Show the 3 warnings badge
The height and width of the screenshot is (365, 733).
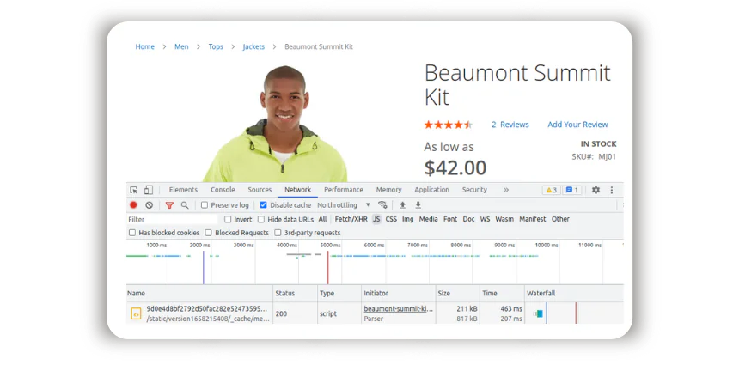click(x=551, y=190)
